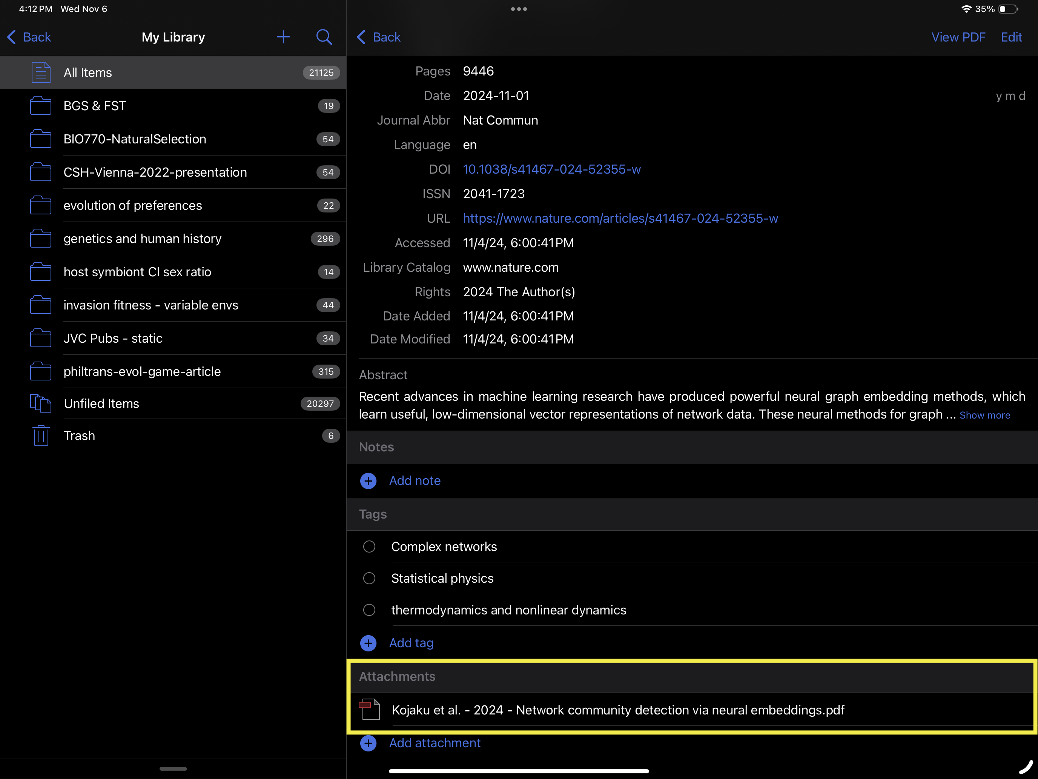Click the plus icon beside Add note
Image resolution: width=1038 pixels, height=779 pixels.
tap(369, 481)
